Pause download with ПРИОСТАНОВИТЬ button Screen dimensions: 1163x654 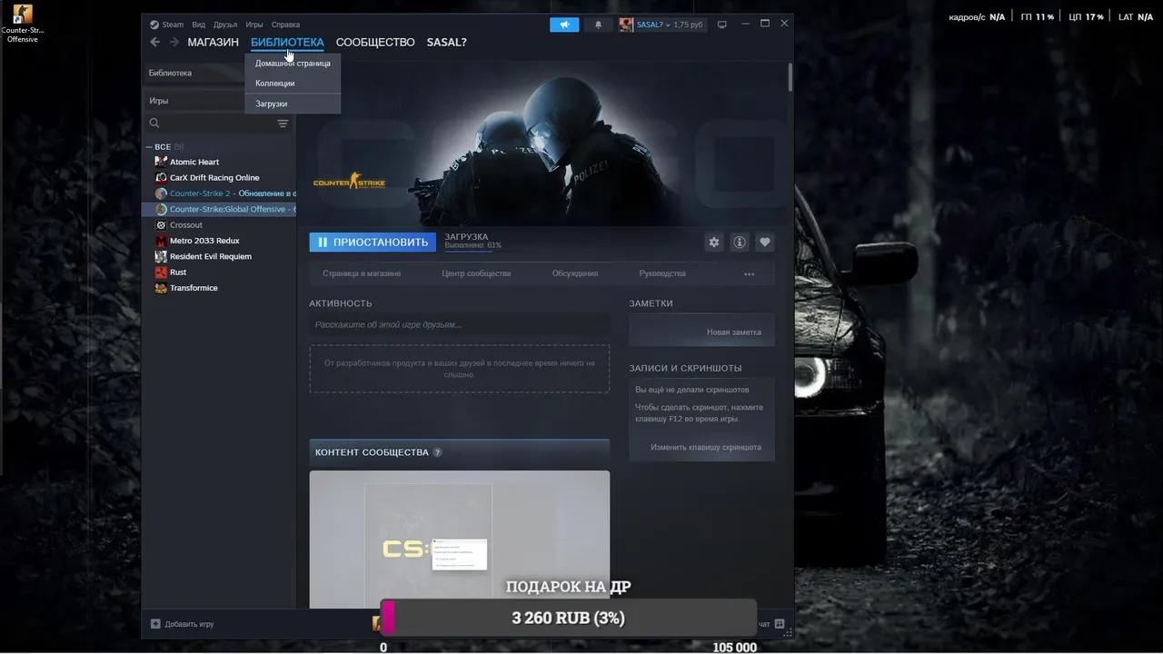(x=373, y=243)
